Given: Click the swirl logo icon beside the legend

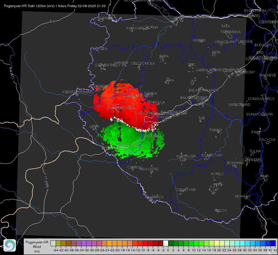Looking at the screenshot, I should [x=10, y=245].
